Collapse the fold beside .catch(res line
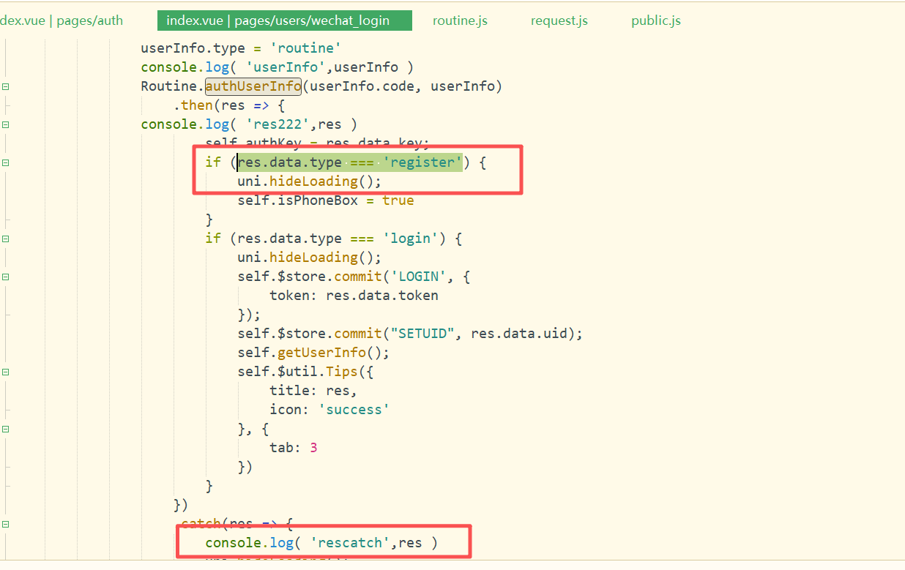Screen dimensions: 905x570 [6, 524]
